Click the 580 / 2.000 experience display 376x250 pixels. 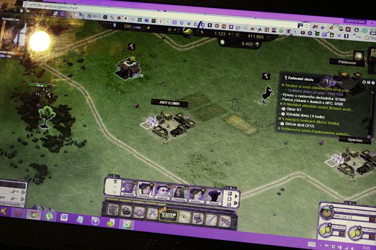coord(132,26)
